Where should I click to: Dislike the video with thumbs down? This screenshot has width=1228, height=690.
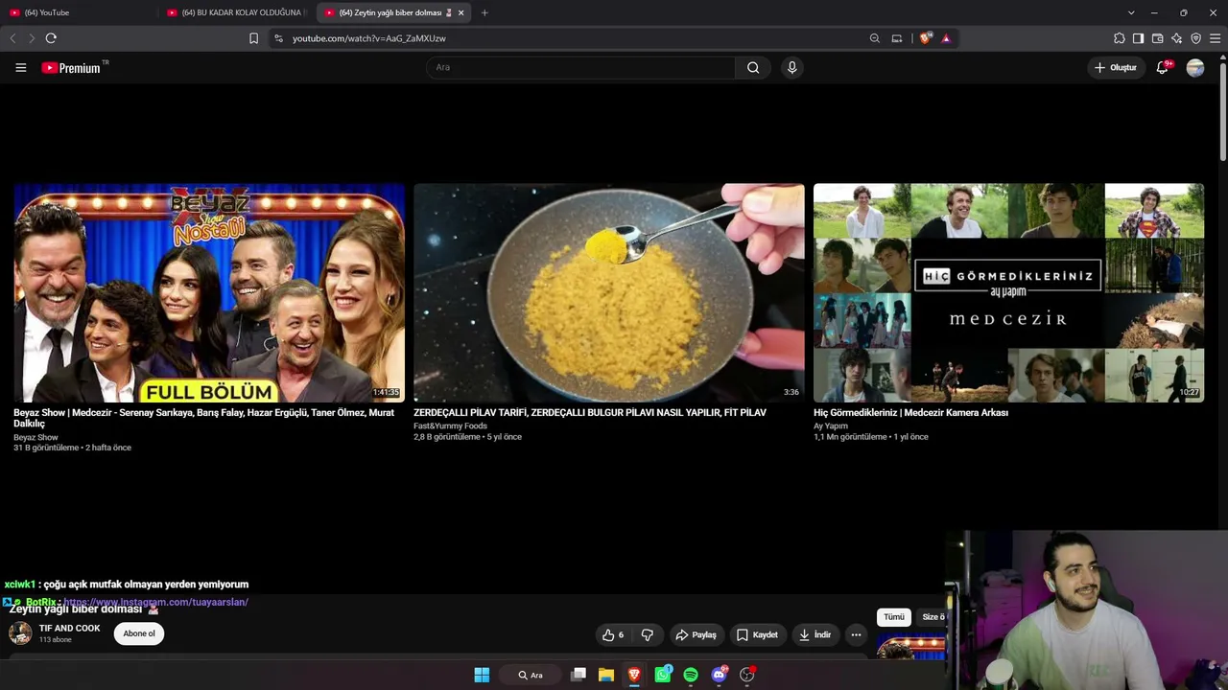[648, 634]
